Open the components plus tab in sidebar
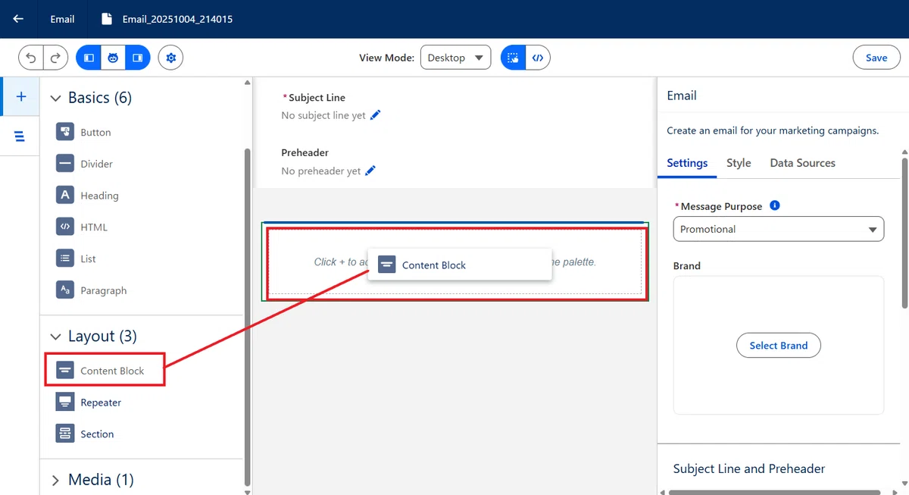The image size is (909, 495). 21,96
